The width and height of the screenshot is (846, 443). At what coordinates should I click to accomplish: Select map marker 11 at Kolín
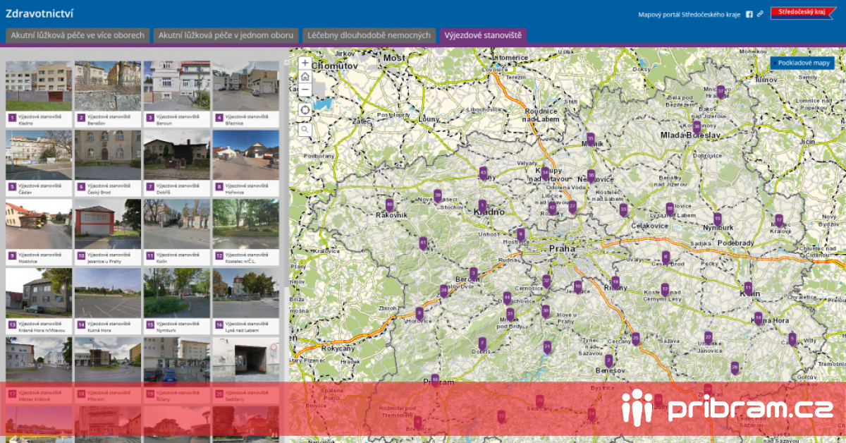click(748, 288)
